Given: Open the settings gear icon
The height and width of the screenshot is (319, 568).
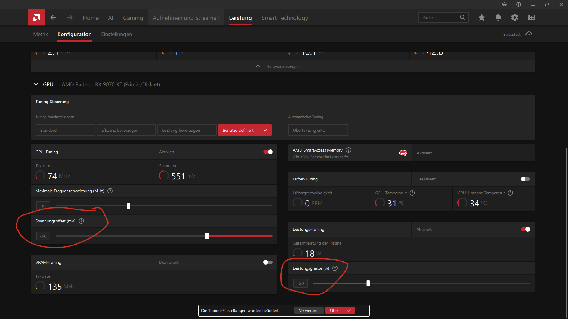Looking at the screenshot, I should tap(515, 18).
